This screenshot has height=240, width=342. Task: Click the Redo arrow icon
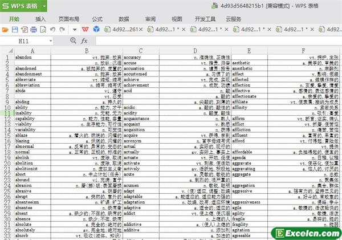click(62, 30)
